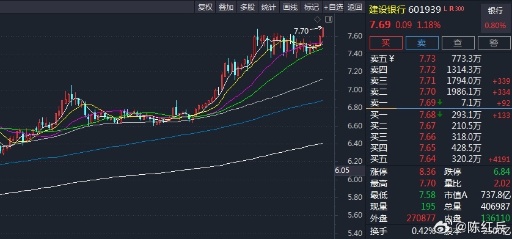Click the 返回 back button

click(355, 7)
